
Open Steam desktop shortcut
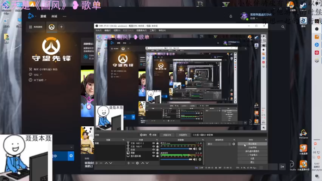pyautogui.click(x=303, y=6)
